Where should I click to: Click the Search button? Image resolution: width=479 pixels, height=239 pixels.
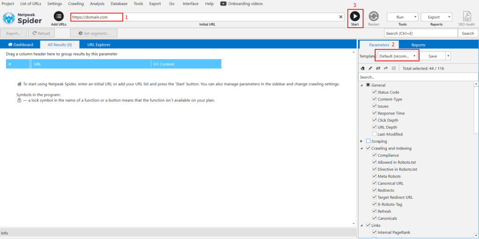tap(468, 33)
